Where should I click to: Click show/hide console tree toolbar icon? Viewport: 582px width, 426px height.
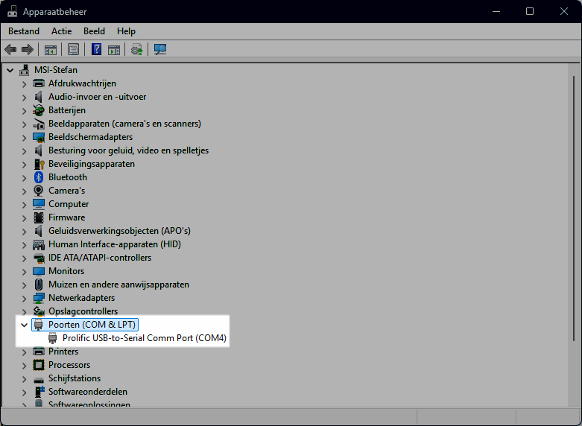pos(50,50)
